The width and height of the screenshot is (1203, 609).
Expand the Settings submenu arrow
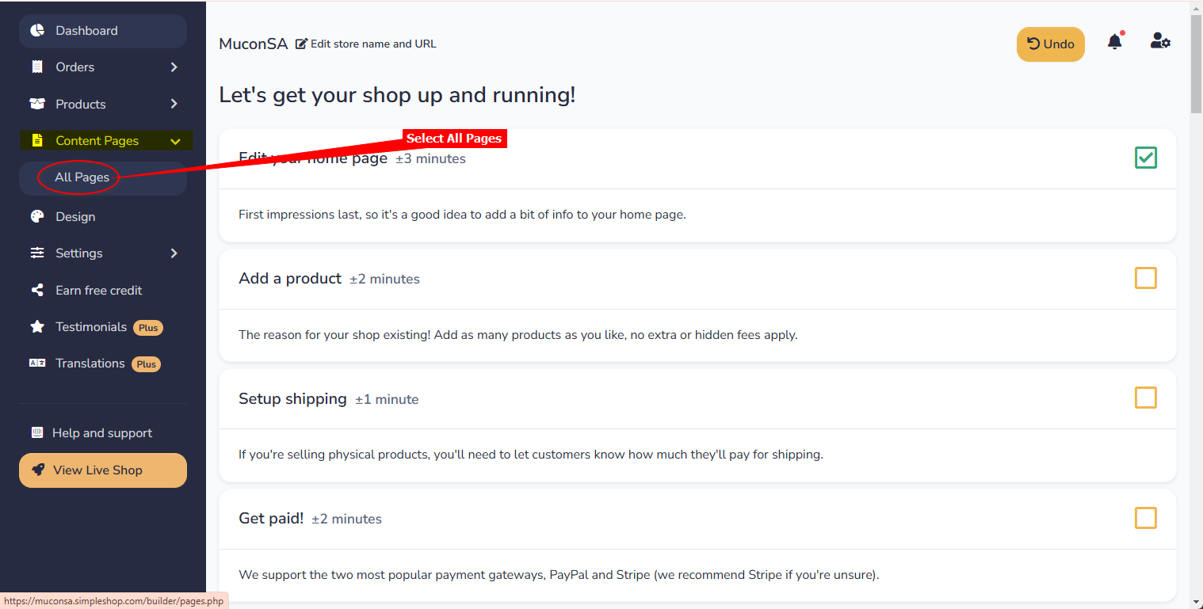174,253
